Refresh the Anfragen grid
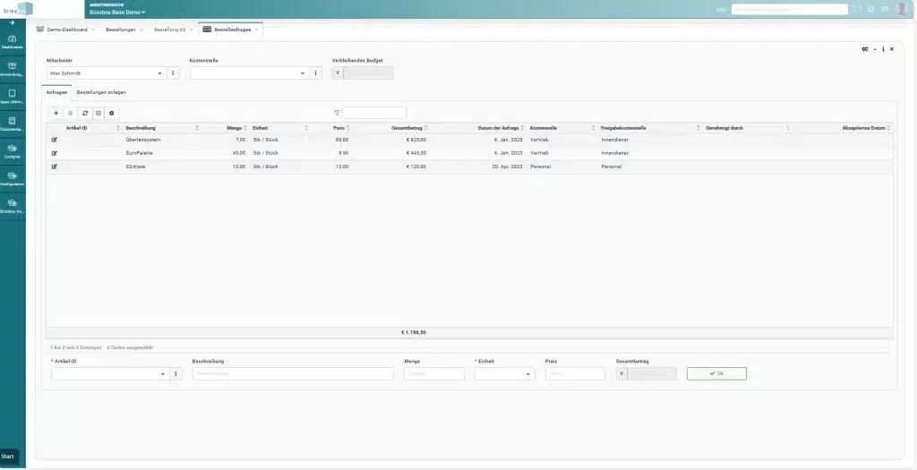Image resolution: width=917 pixels, height=470 pixels. 84,113
